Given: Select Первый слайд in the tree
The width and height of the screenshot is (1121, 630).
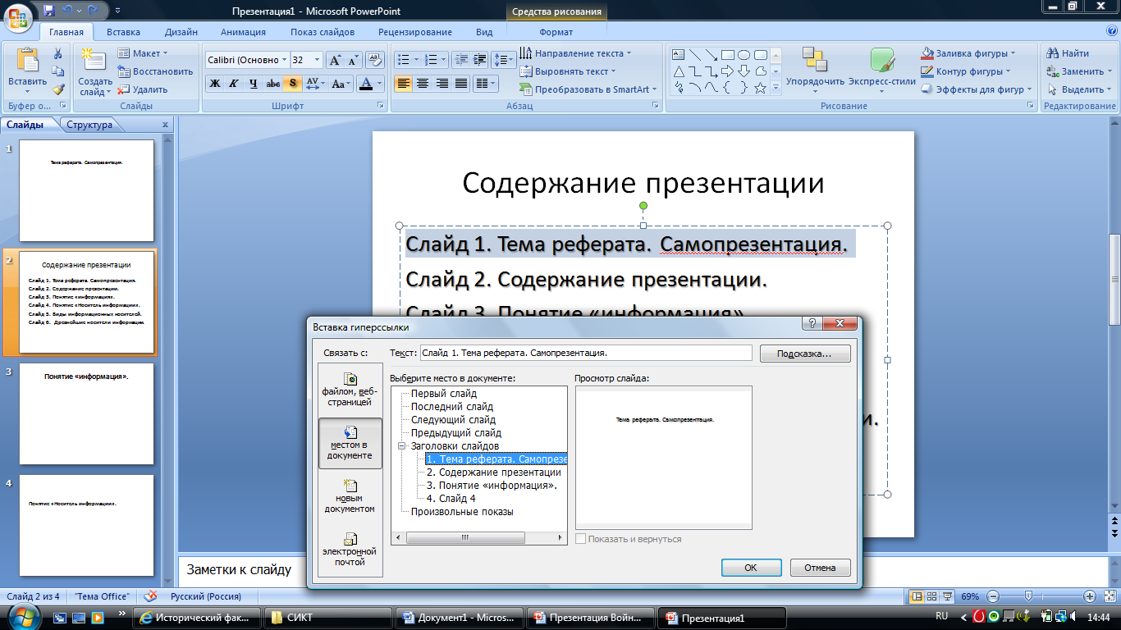Looking at the screenshot, I should pos(443,394).
